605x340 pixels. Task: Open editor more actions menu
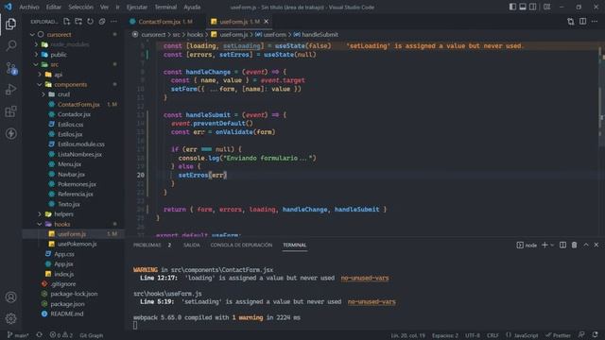point(595,22)
